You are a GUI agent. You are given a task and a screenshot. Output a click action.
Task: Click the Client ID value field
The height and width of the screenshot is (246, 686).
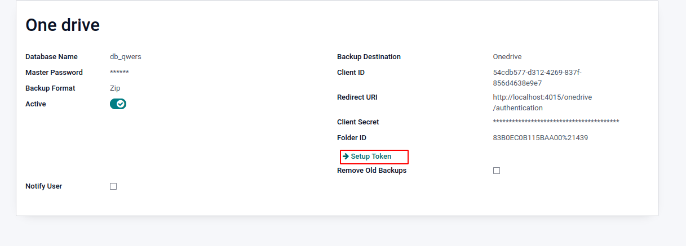[x=537, y=78]
